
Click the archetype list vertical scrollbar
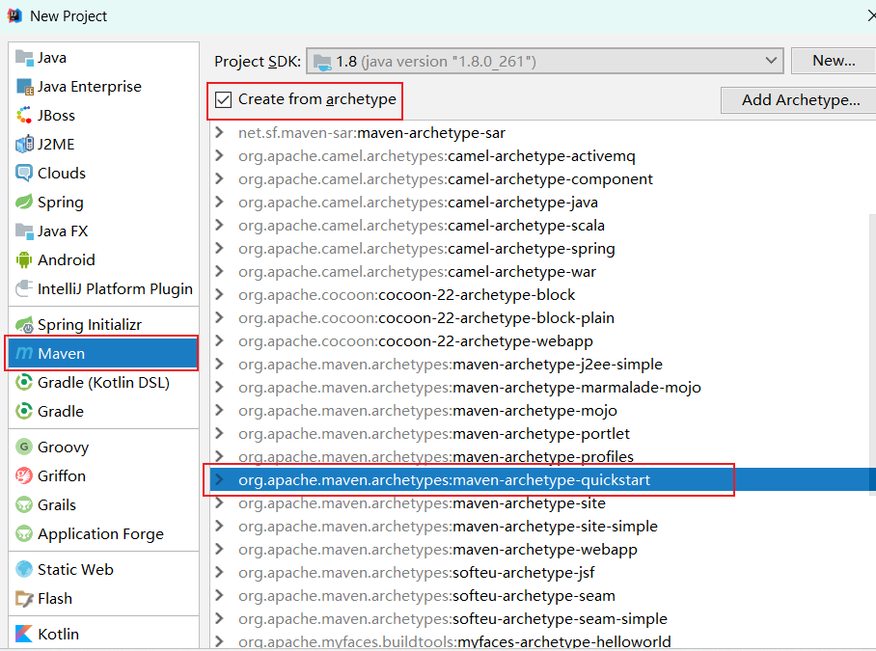(x=873, y=353)
